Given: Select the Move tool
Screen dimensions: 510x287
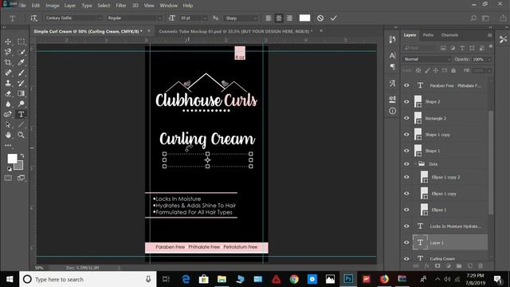Looking at the screenshot, I should [8, 41].
